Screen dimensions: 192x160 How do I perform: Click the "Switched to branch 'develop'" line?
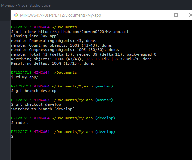(x=42, y=109)
